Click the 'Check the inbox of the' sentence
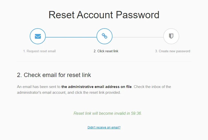208x140 pixels. pos(152,87)
